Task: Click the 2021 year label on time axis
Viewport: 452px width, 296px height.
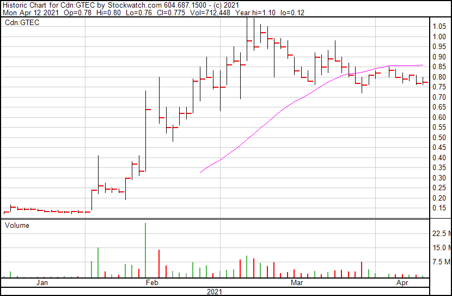Action: coord(215,292)
